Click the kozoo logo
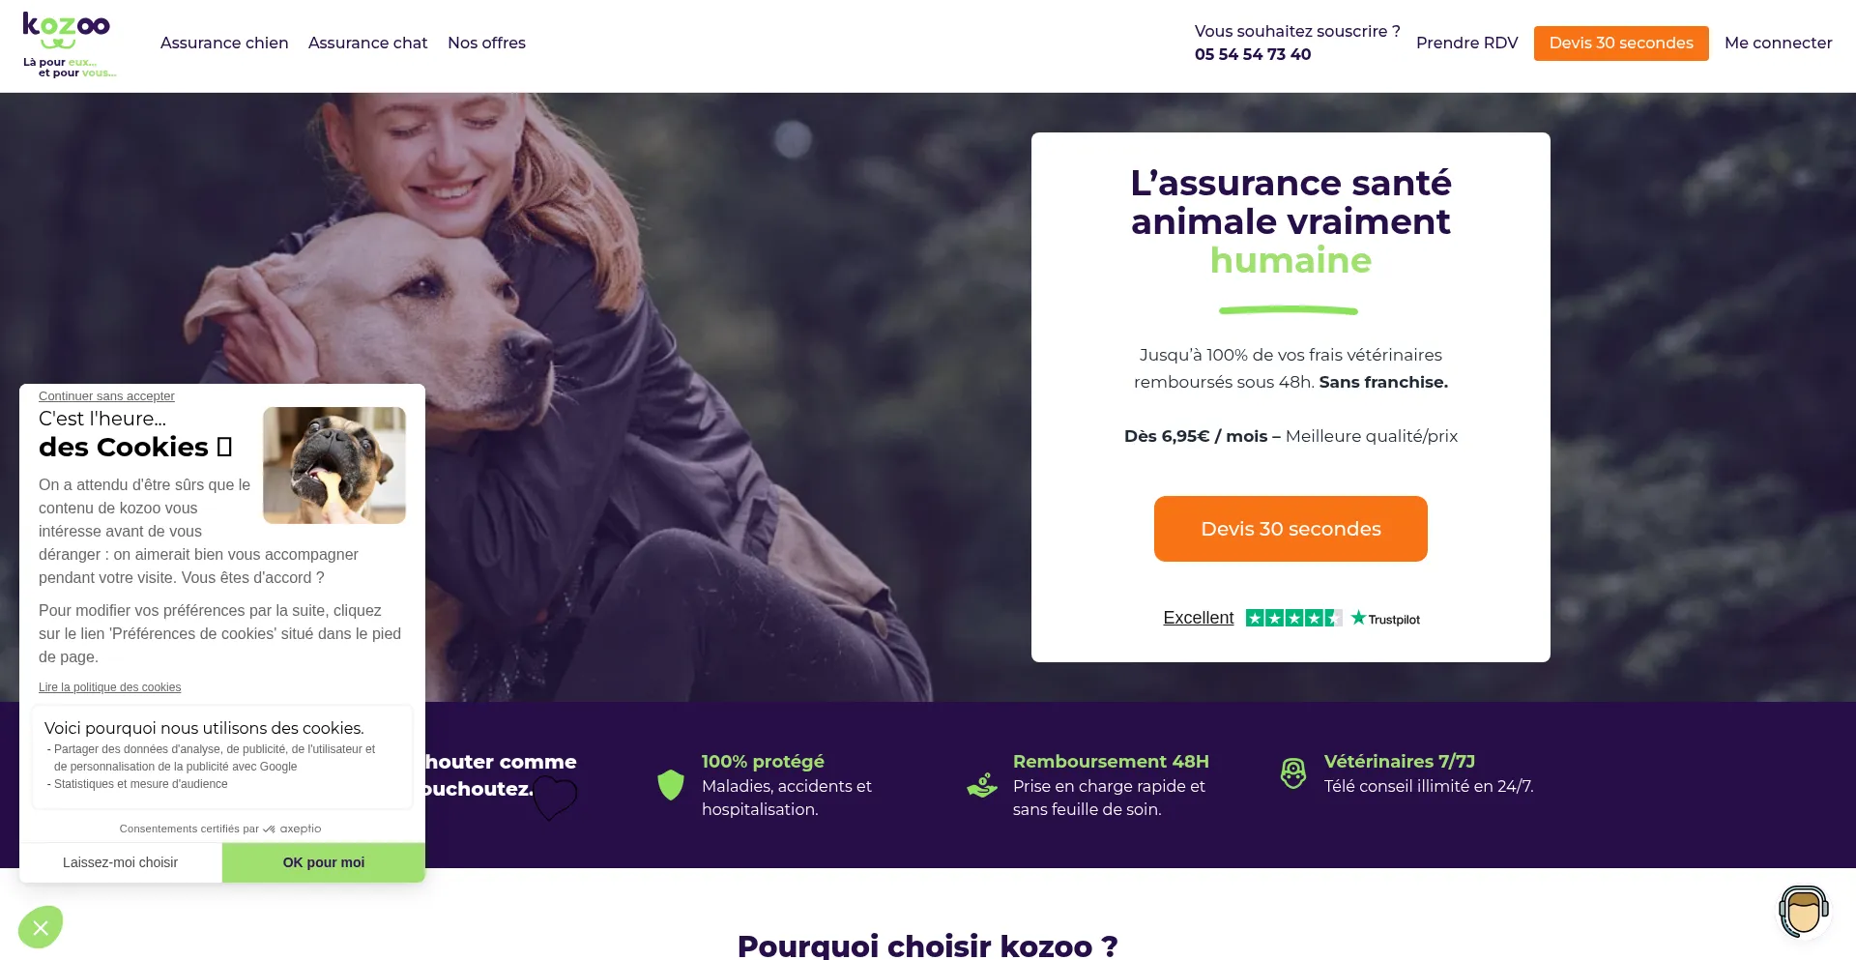 69,45
